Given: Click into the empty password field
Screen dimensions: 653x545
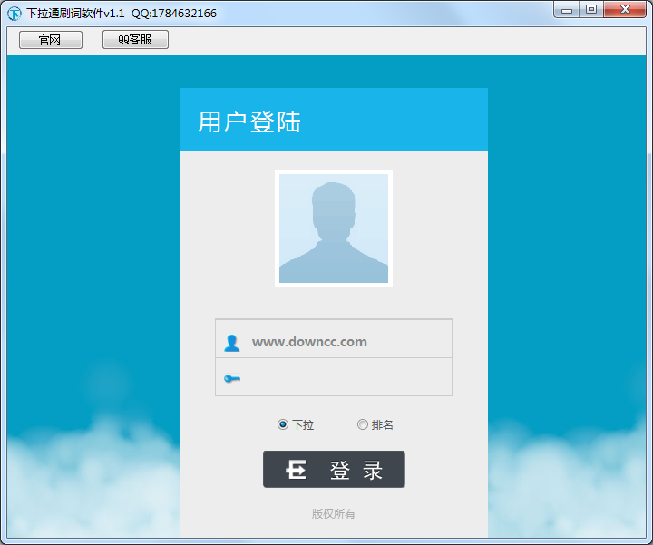Looking at the screenshot, I should tap(345, 378).
